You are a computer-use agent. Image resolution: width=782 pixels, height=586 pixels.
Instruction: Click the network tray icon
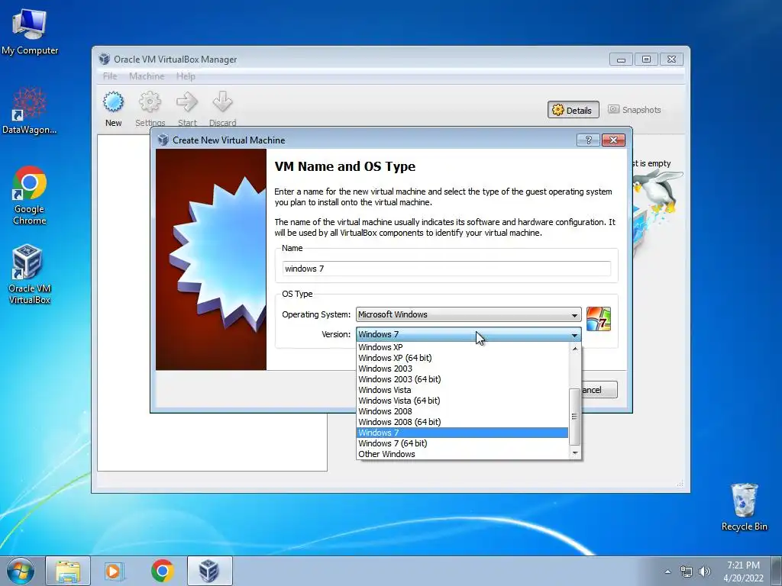tap(687, 572)
